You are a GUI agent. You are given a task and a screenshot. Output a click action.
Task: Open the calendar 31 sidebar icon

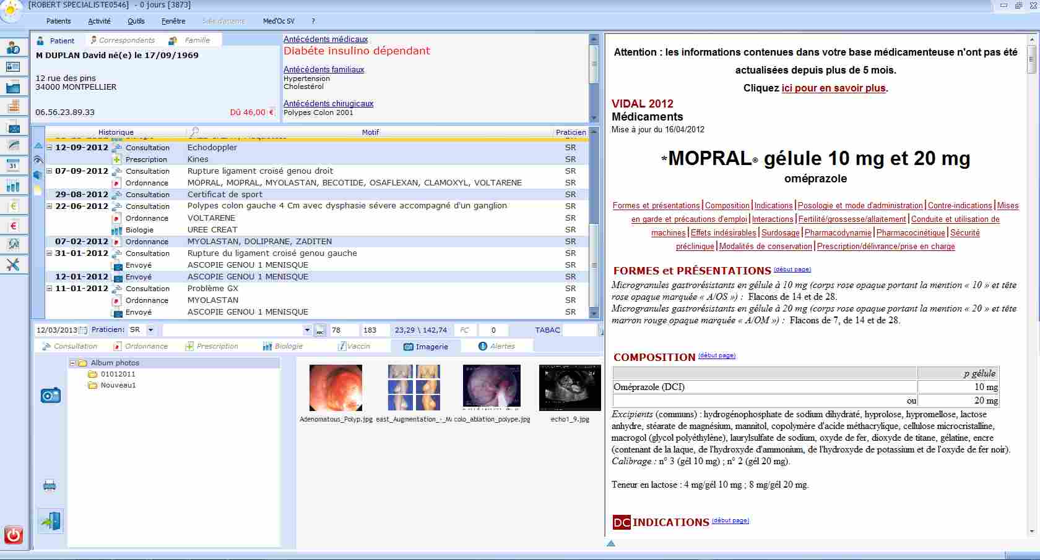tap(13, 166)
